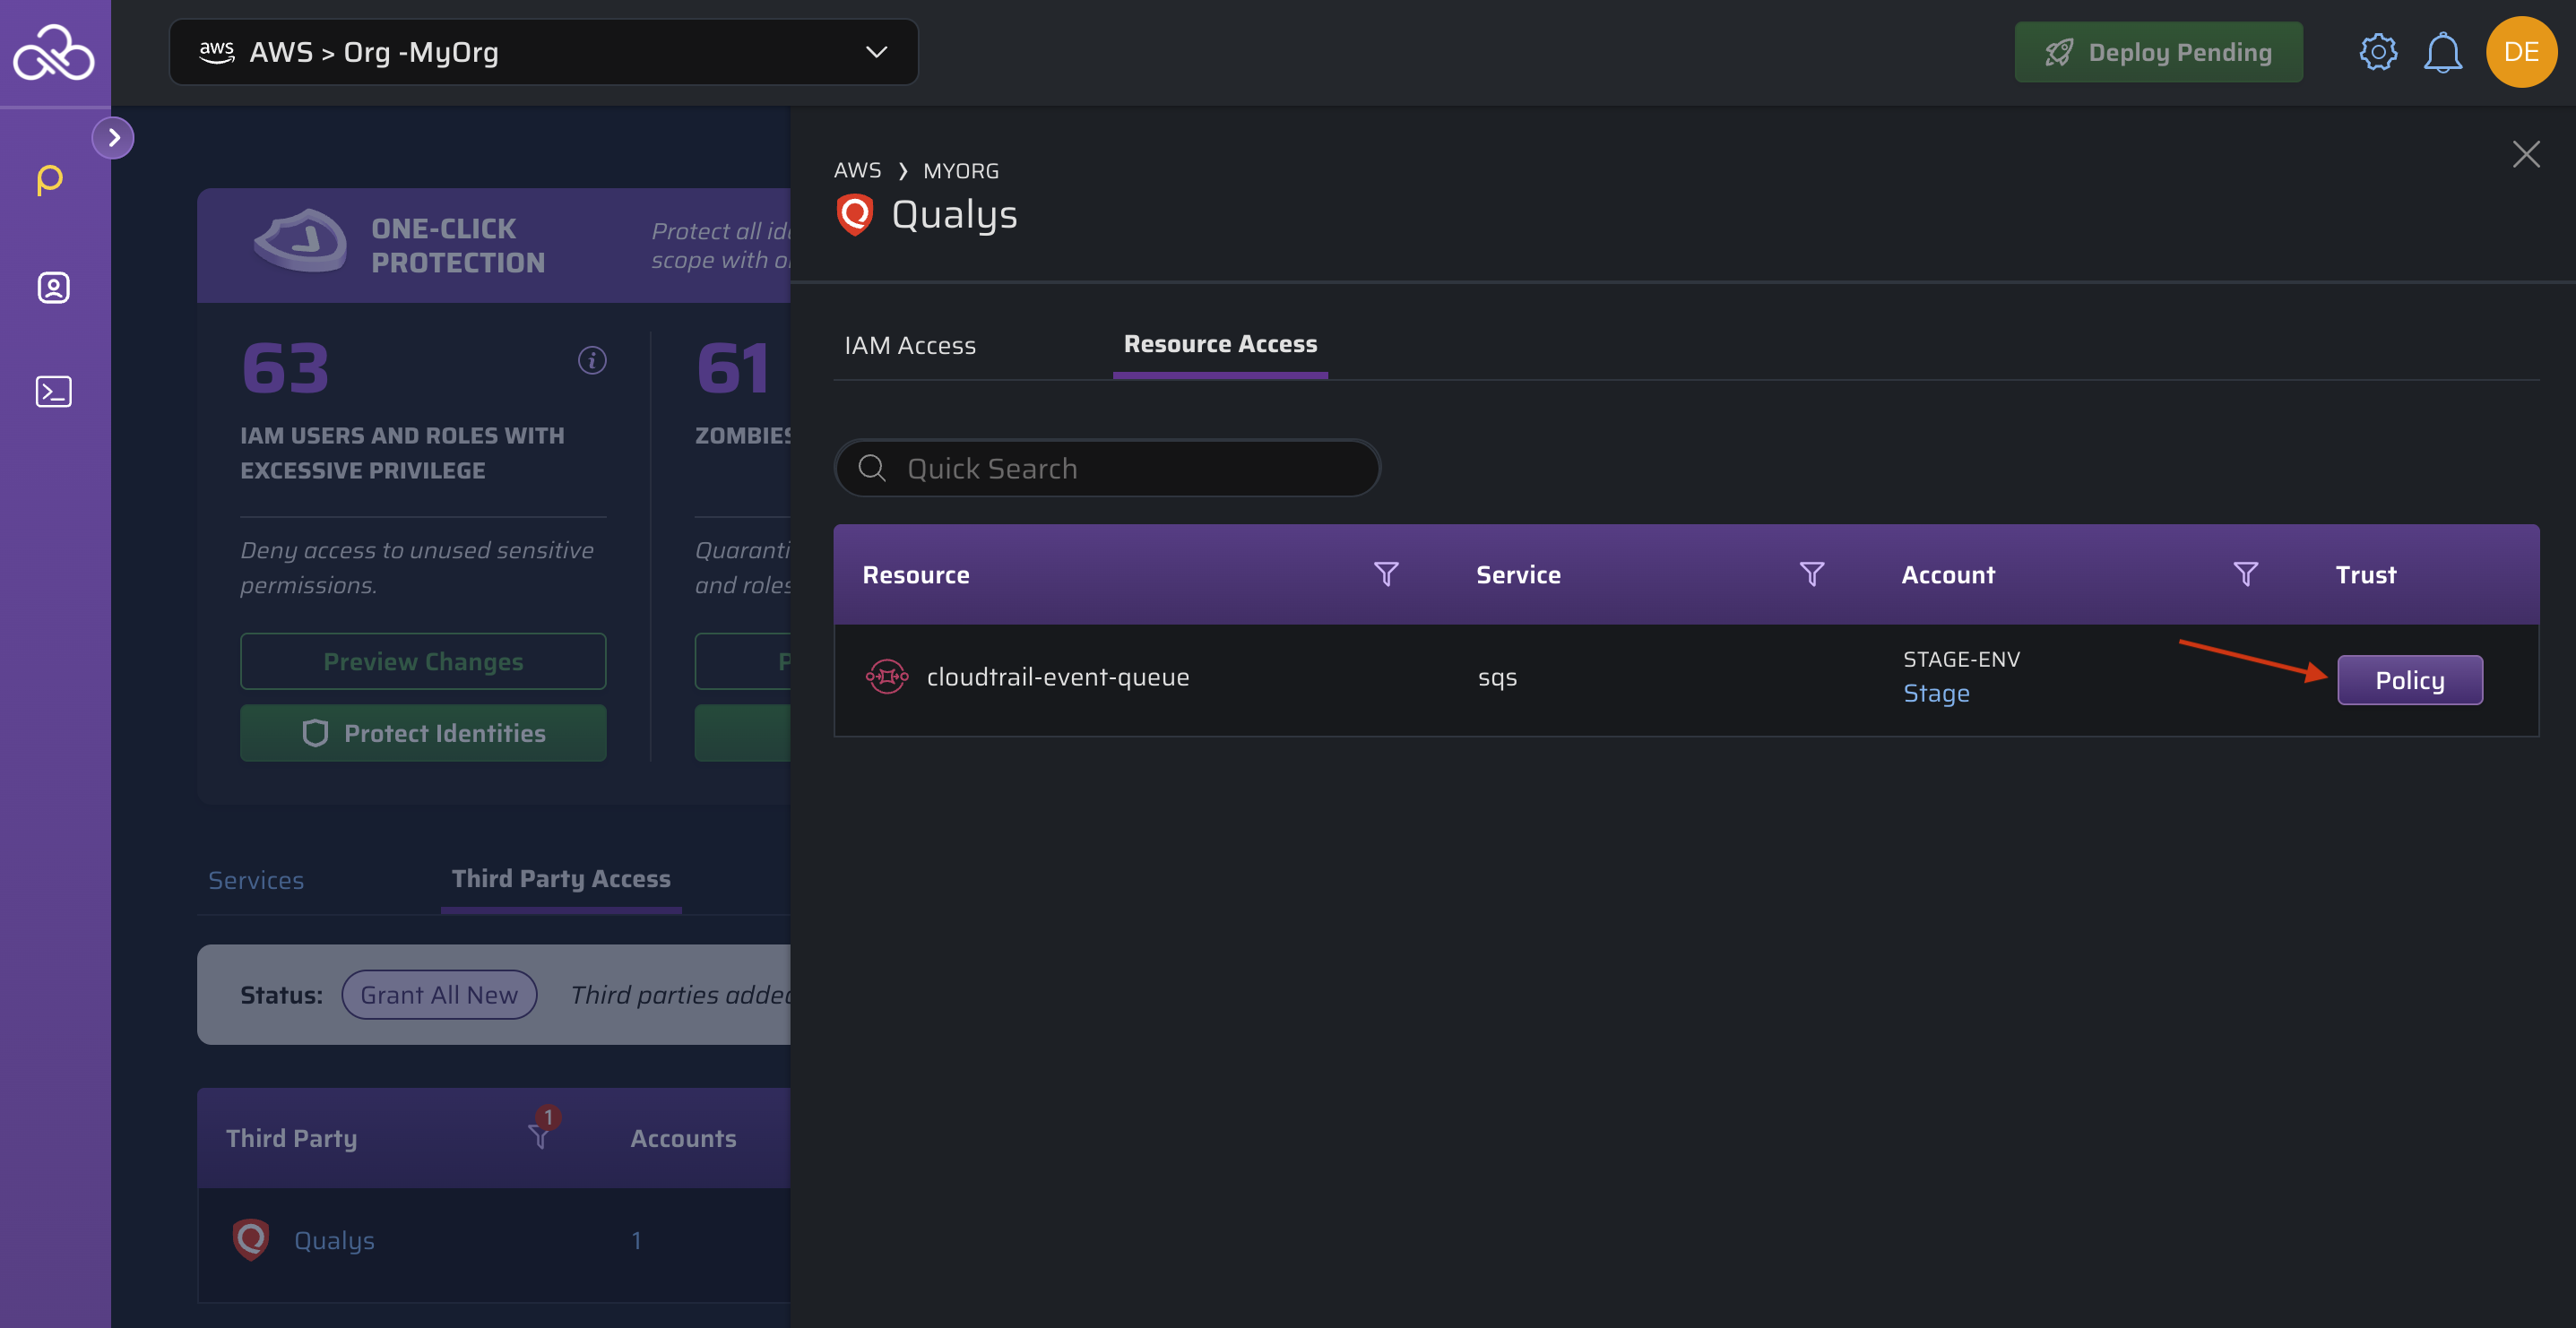
Task: Click the search magnifier icon
Action: (x=872, y=468)
